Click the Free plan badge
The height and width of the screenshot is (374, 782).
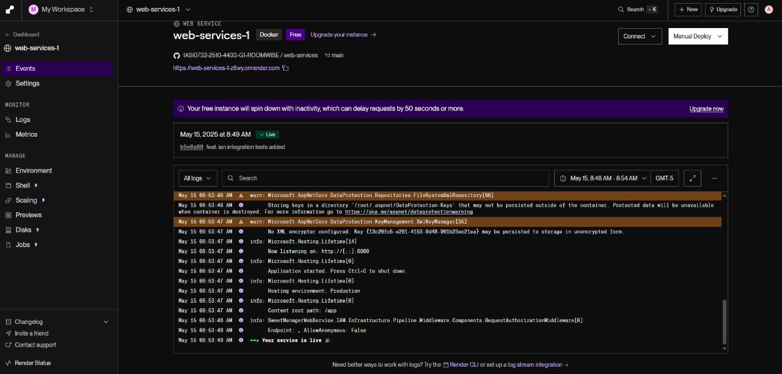296,35
